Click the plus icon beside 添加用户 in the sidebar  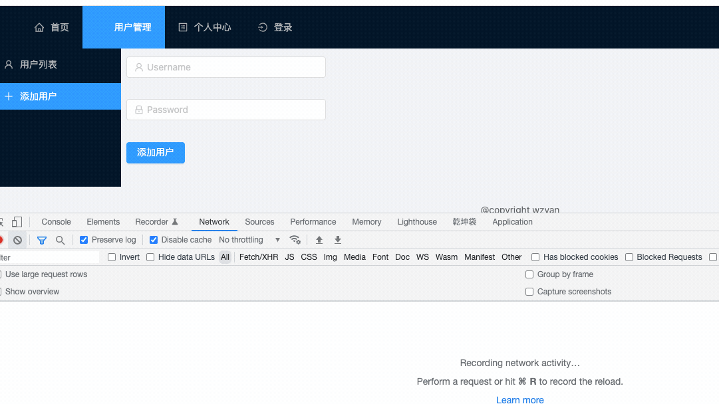[x=9, y=96]
